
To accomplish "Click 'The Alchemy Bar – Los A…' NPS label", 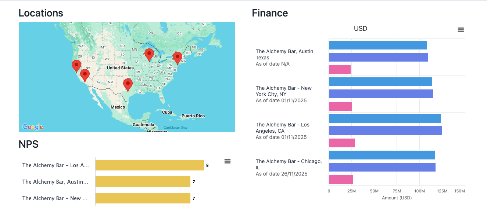I will pos(55,165).
